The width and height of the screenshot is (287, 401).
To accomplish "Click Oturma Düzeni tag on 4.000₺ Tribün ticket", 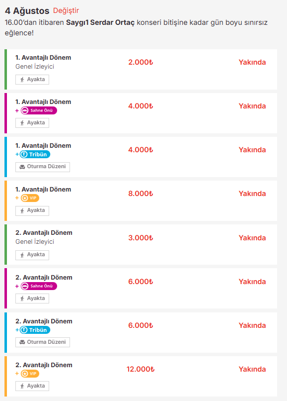I will pos(43,167).
